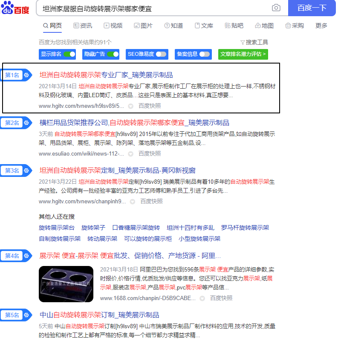The height and width of the screenshot is (341, 341).
Task: Search related term 转动展示架
Action: (102, 239)
